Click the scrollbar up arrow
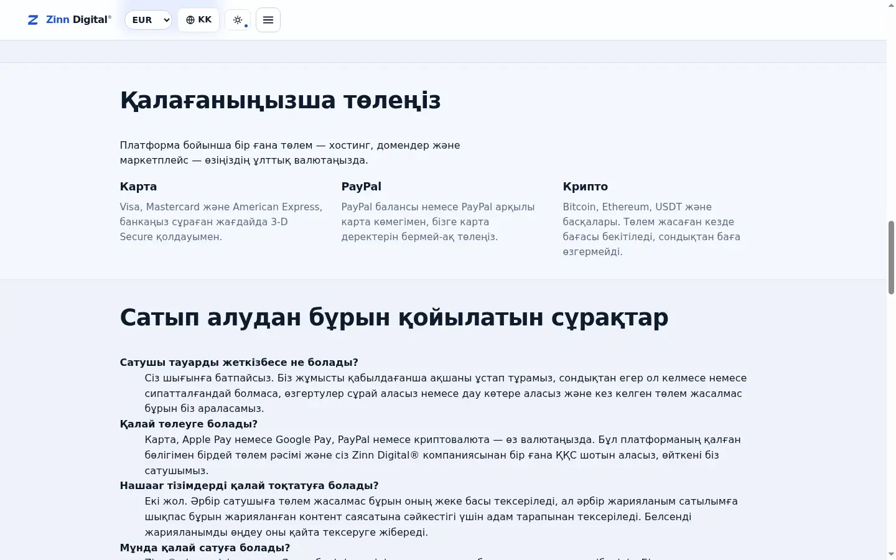Screen dimensions: 896x560 point(891,6)
